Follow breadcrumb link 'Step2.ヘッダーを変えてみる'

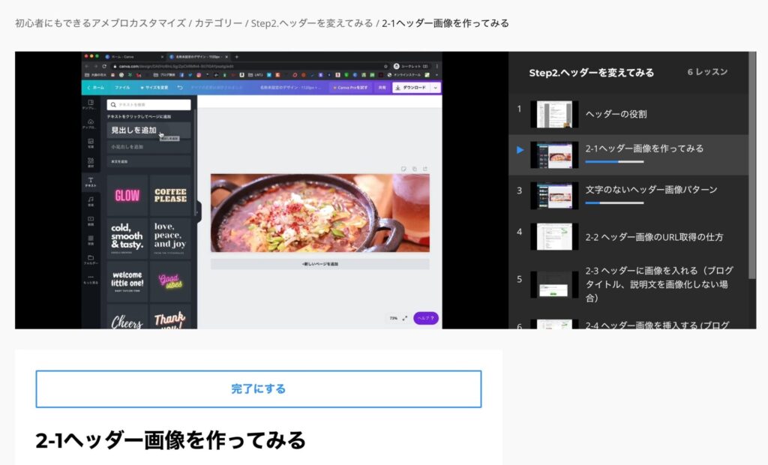click(x=312, y=23)
